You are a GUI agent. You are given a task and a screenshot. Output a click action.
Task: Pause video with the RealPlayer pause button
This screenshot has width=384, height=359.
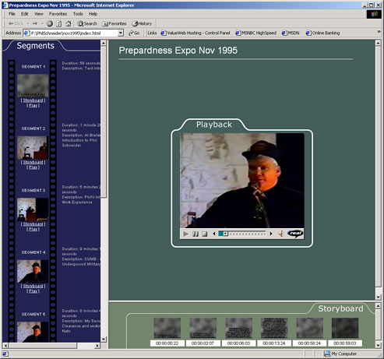click(x=196, y=234)
